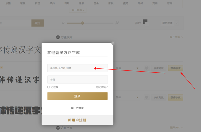Viewport: 201px width, 132px height.
Task: Click the large A increase font size icon
Action: click(x=117, y=23)
